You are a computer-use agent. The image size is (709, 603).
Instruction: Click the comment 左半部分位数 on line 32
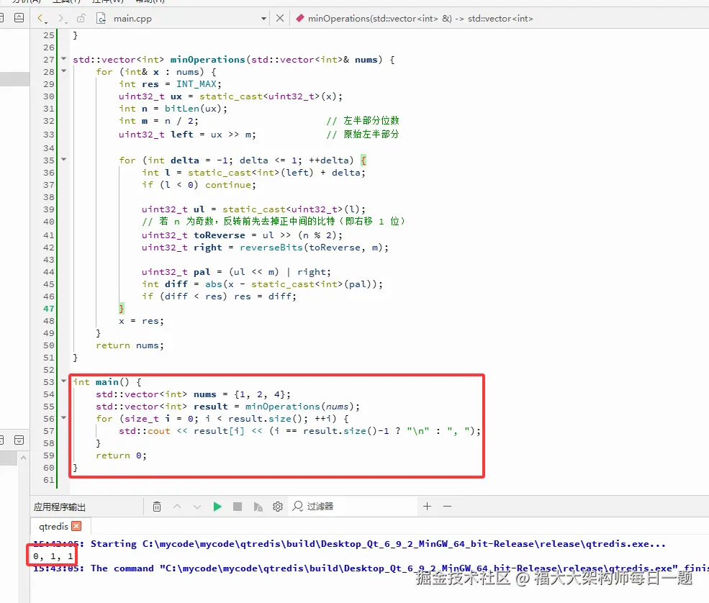371,121
